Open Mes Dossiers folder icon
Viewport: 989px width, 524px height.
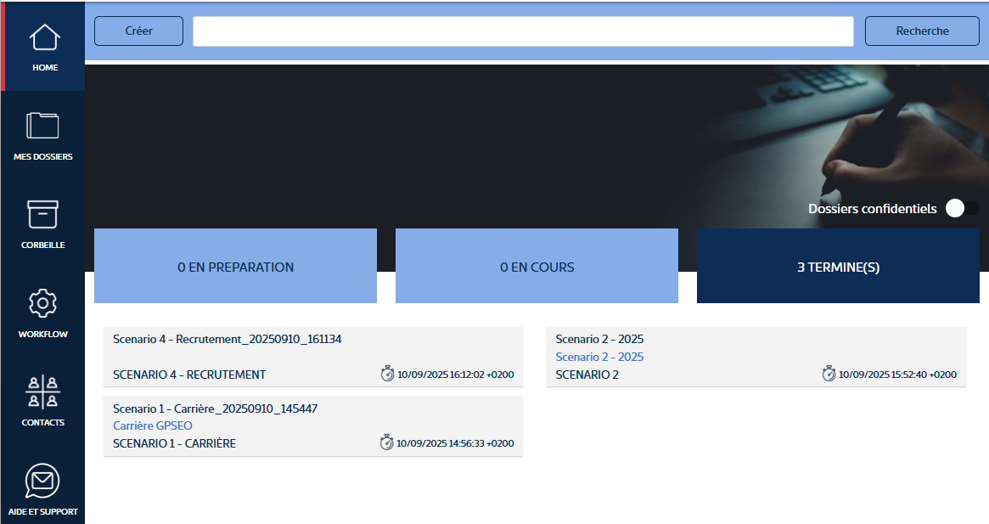click(x=42, y=126)
